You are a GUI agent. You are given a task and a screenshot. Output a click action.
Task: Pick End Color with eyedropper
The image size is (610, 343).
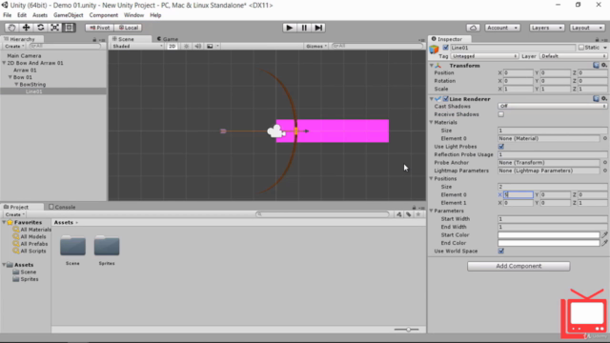(x=604, y=243)
